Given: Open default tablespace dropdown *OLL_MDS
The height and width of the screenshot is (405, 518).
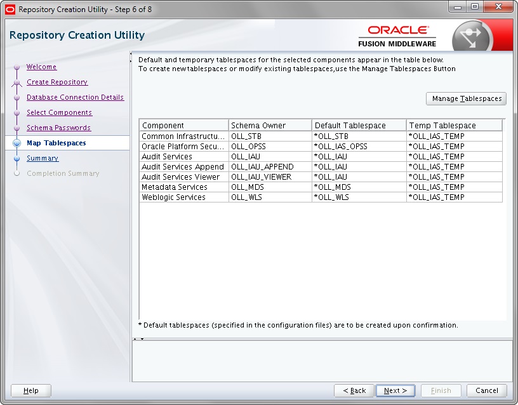Looking at the screenshot, I should (359, 187).
